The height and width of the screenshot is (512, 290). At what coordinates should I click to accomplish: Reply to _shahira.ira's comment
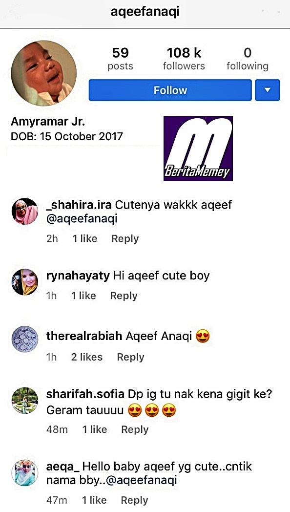click(x=125, y=239)
